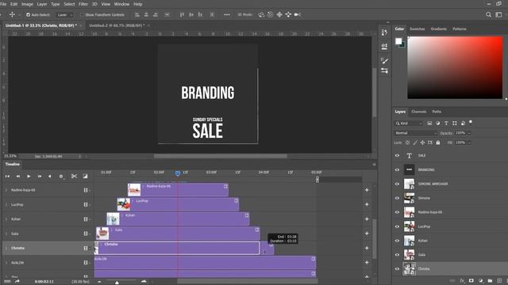The width and height of the screenshot is (508, 285).
Task: Go to previous frame in Timeline
Action: (x=18, y=176)
